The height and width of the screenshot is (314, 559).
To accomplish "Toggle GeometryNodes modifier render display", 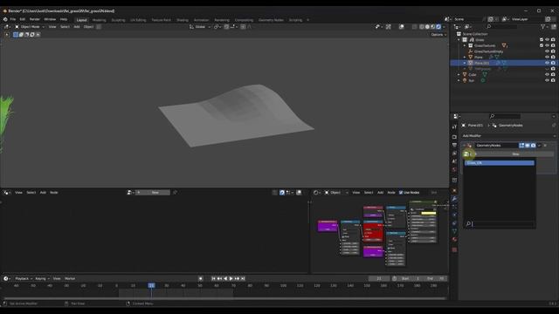I will 533,146.
